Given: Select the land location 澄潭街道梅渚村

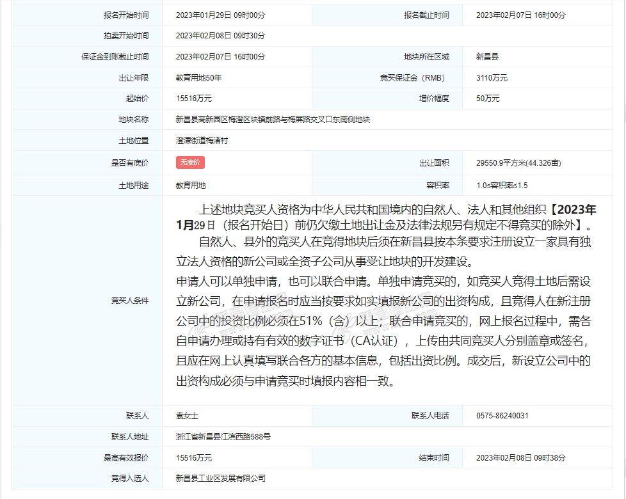Looking at the screenshot, I should click(x=202, y=141).
